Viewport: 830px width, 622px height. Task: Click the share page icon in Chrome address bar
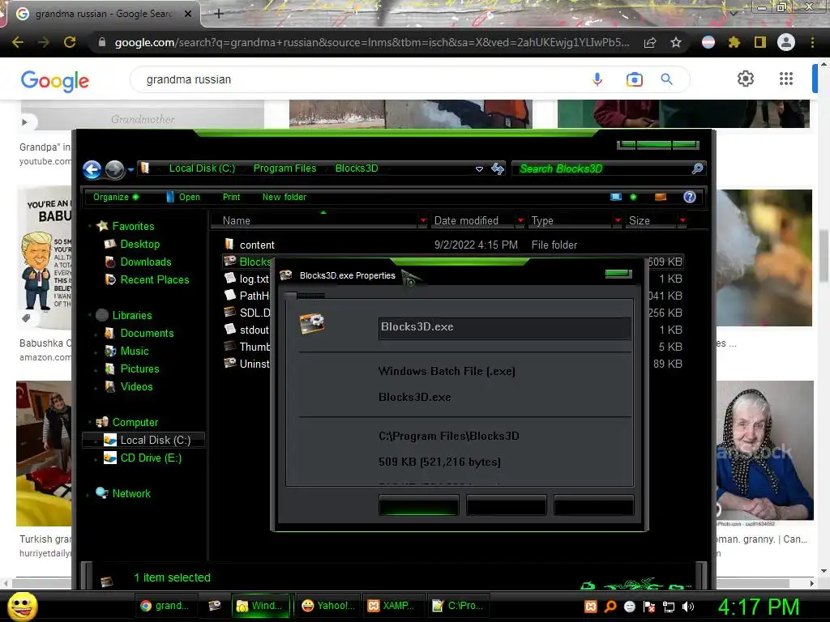coord(650,42)
